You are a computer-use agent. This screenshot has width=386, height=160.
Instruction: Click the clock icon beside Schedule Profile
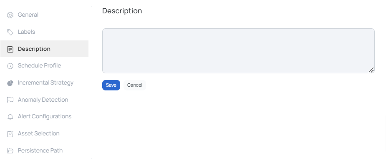click(x=10, y=66)
